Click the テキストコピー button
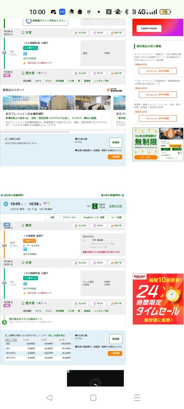This screenshot has height=409, width=184. click(x=71, y=217)
